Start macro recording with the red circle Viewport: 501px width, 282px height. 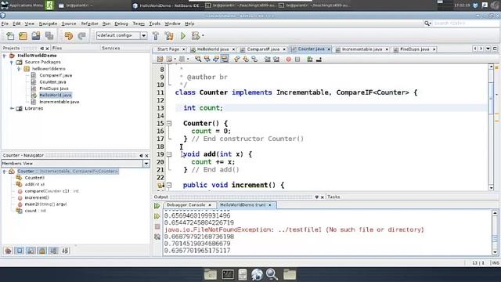pyautogui.click(x=289, y=60)
